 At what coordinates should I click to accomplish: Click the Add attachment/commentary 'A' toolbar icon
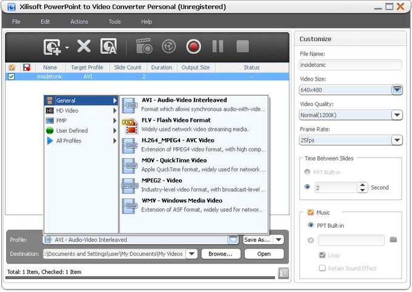pos(108,46)
